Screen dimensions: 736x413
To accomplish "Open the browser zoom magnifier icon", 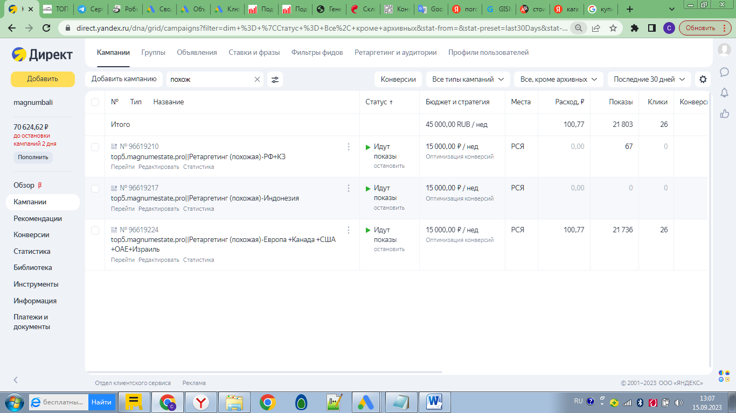I will (x=578, y=28).
